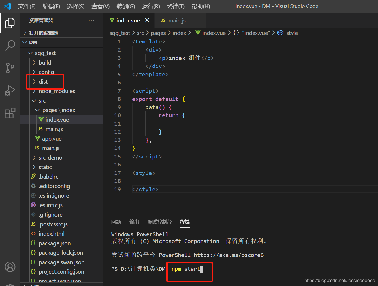Open Source Control view in activity bar
The width and height of the screenshot is (378, 286).
coord(10,68)
